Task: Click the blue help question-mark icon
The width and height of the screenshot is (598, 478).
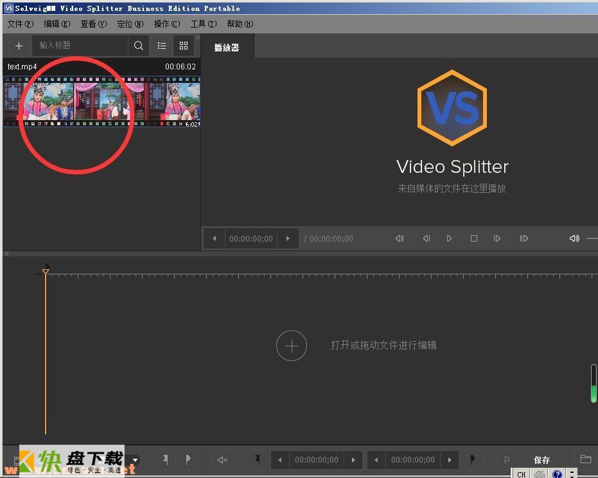Action: pos(557,474)
